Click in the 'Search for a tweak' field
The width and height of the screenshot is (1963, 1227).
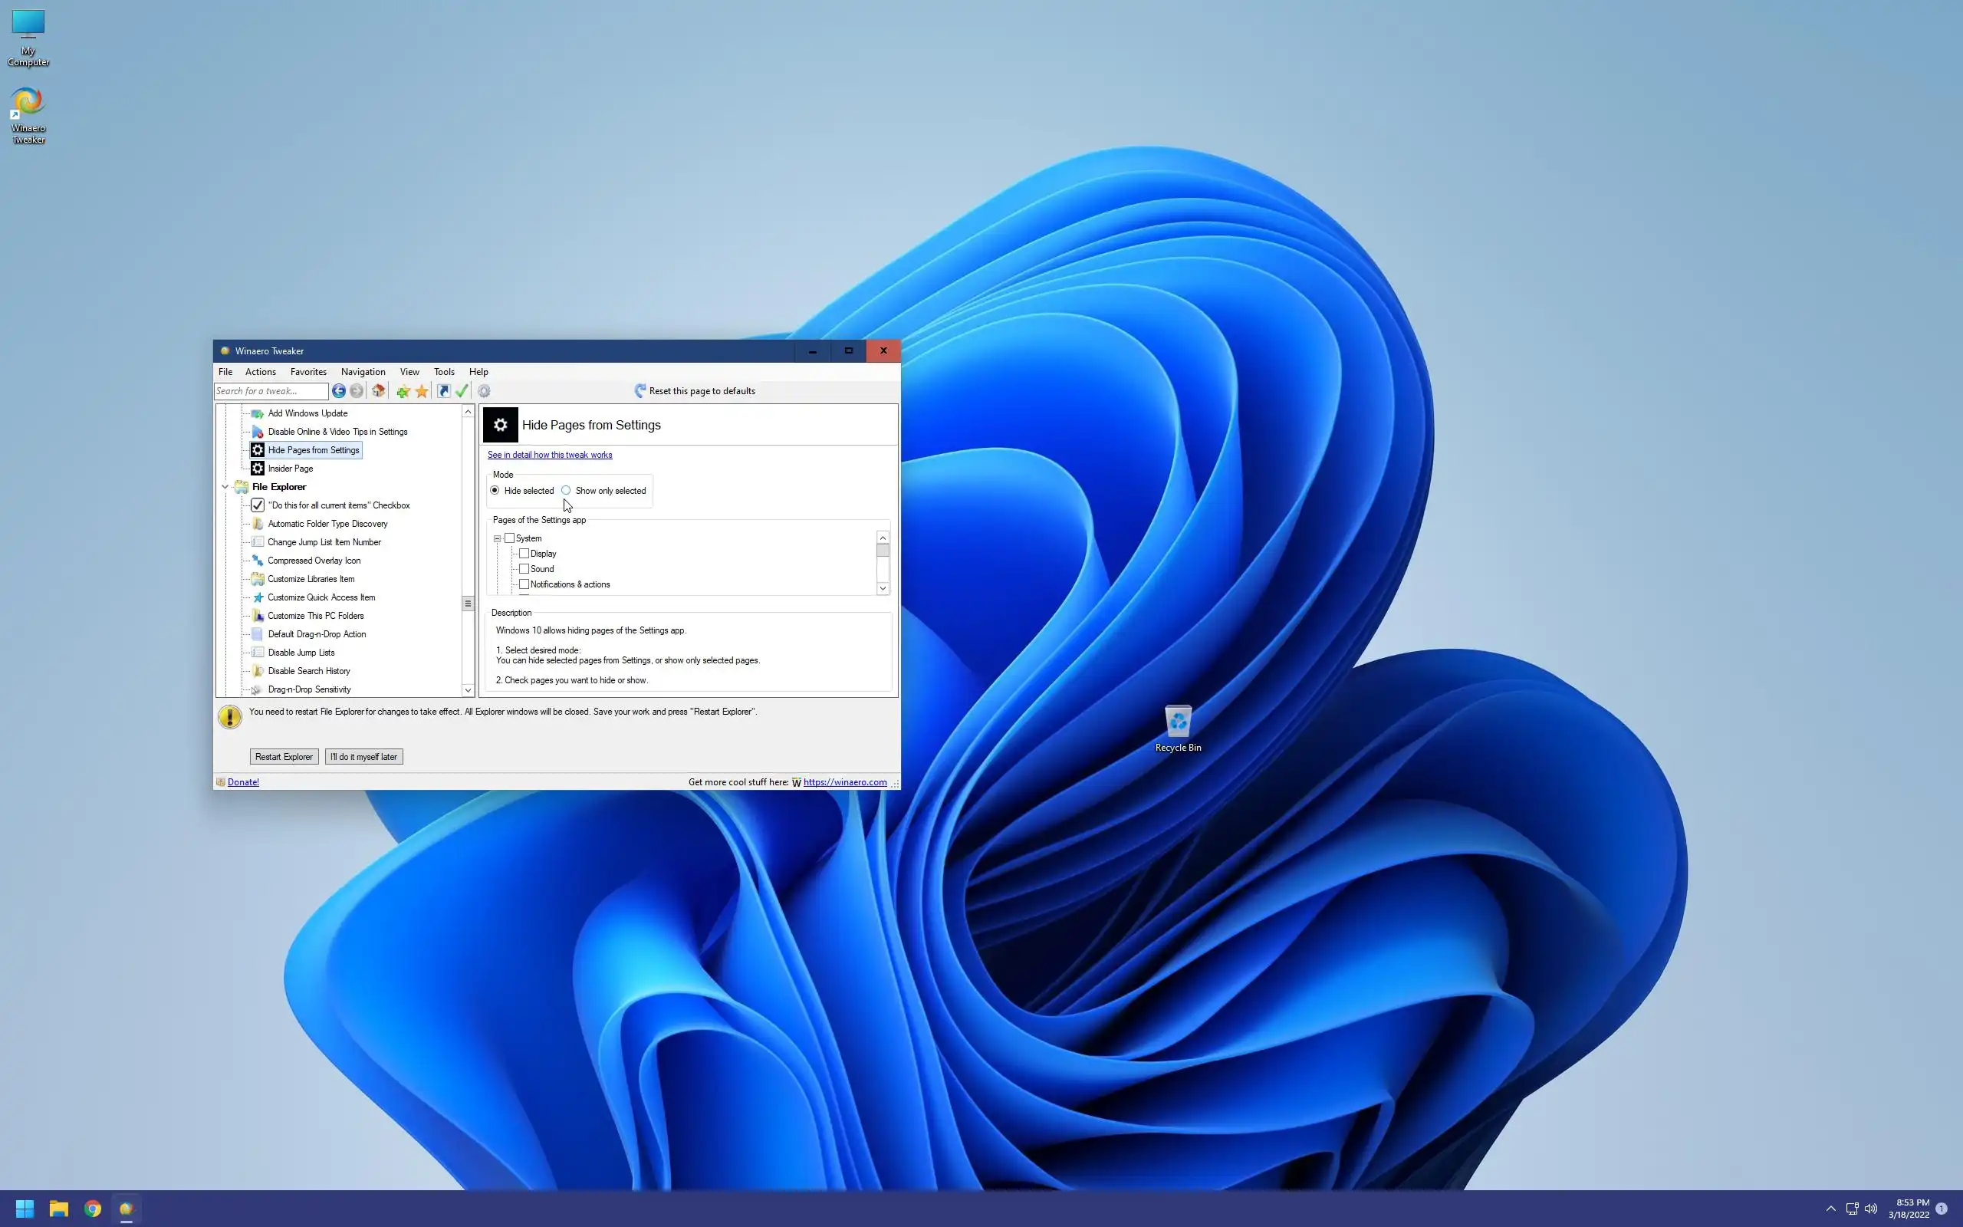[270, 391]
